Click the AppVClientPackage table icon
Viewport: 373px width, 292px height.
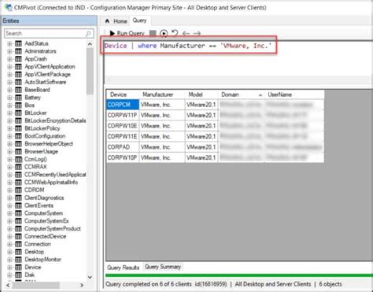[18, 74]
